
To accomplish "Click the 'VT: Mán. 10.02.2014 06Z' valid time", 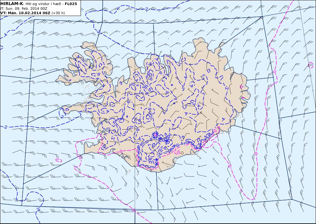I will pos(25,13).
